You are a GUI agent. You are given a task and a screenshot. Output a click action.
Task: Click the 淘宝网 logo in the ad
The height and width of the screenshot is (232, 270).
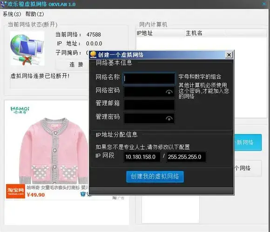click(x=15, y=191)
